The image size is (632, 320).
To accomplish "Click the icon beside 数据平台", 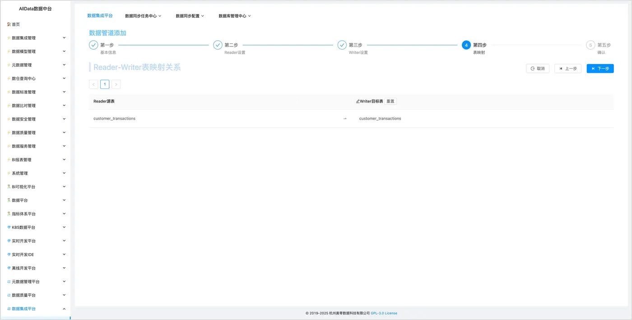I will (x=9, y=200).
